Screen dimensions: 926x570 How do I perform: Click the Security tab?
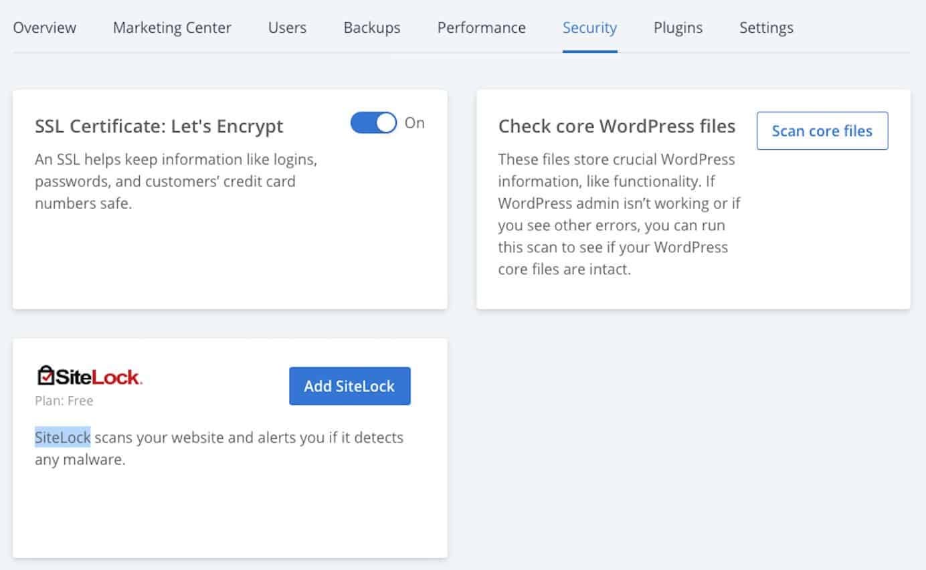click(590, 28)
